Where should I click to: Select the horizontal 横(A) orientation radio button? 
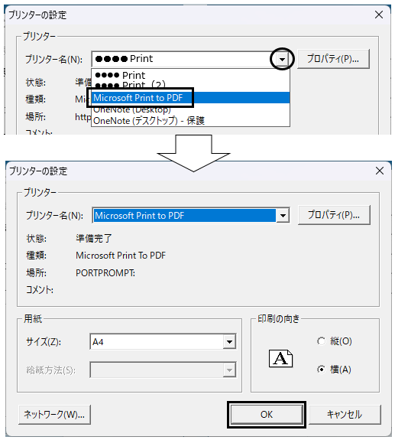[321, 370]
